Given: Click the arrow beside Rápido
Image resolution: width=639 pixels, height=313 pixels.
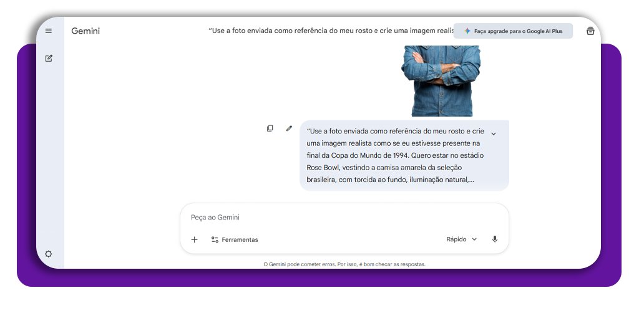Looking at the screenshot, I should (x=474, y=239).
